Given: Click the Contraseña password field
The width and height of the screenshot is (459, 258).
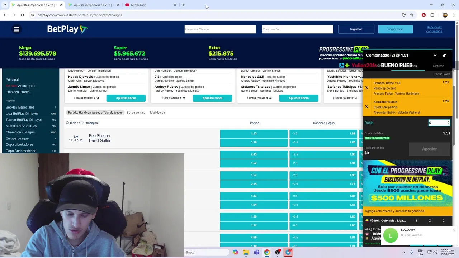Looking at the screenshot, I should point(297,29).
